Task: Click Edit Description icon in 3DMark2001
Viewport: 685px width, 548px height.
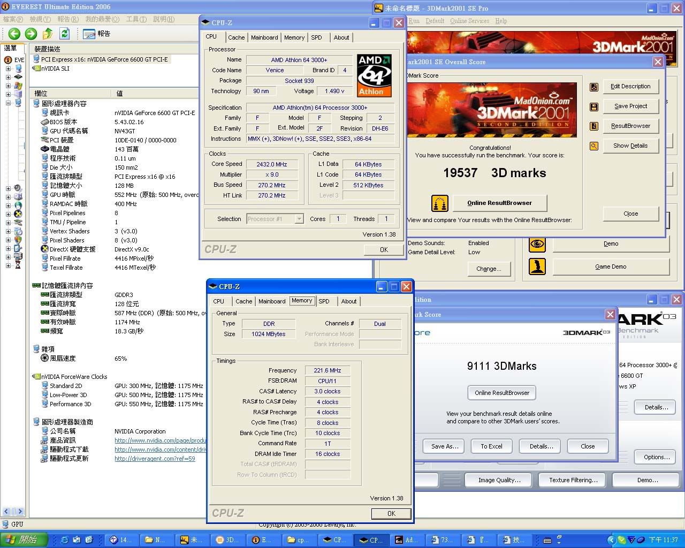Action: [x=593, y=87]
